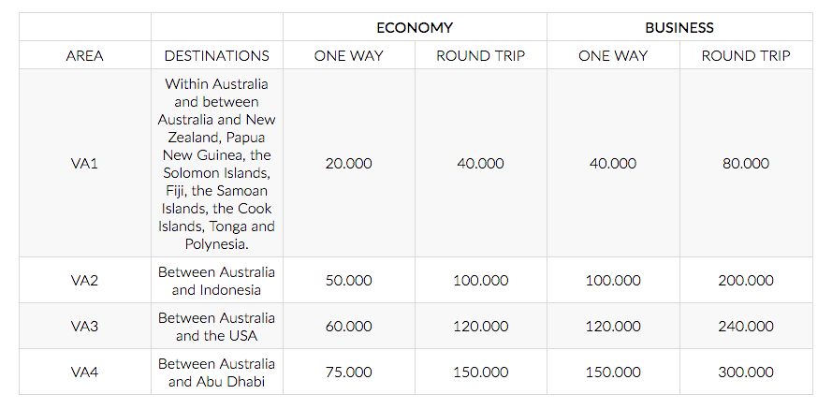This screenshot has width=832, height=409.
Task: Click the 'Between Australia and Indonesia' cell
Action: (x=216, y=281)
